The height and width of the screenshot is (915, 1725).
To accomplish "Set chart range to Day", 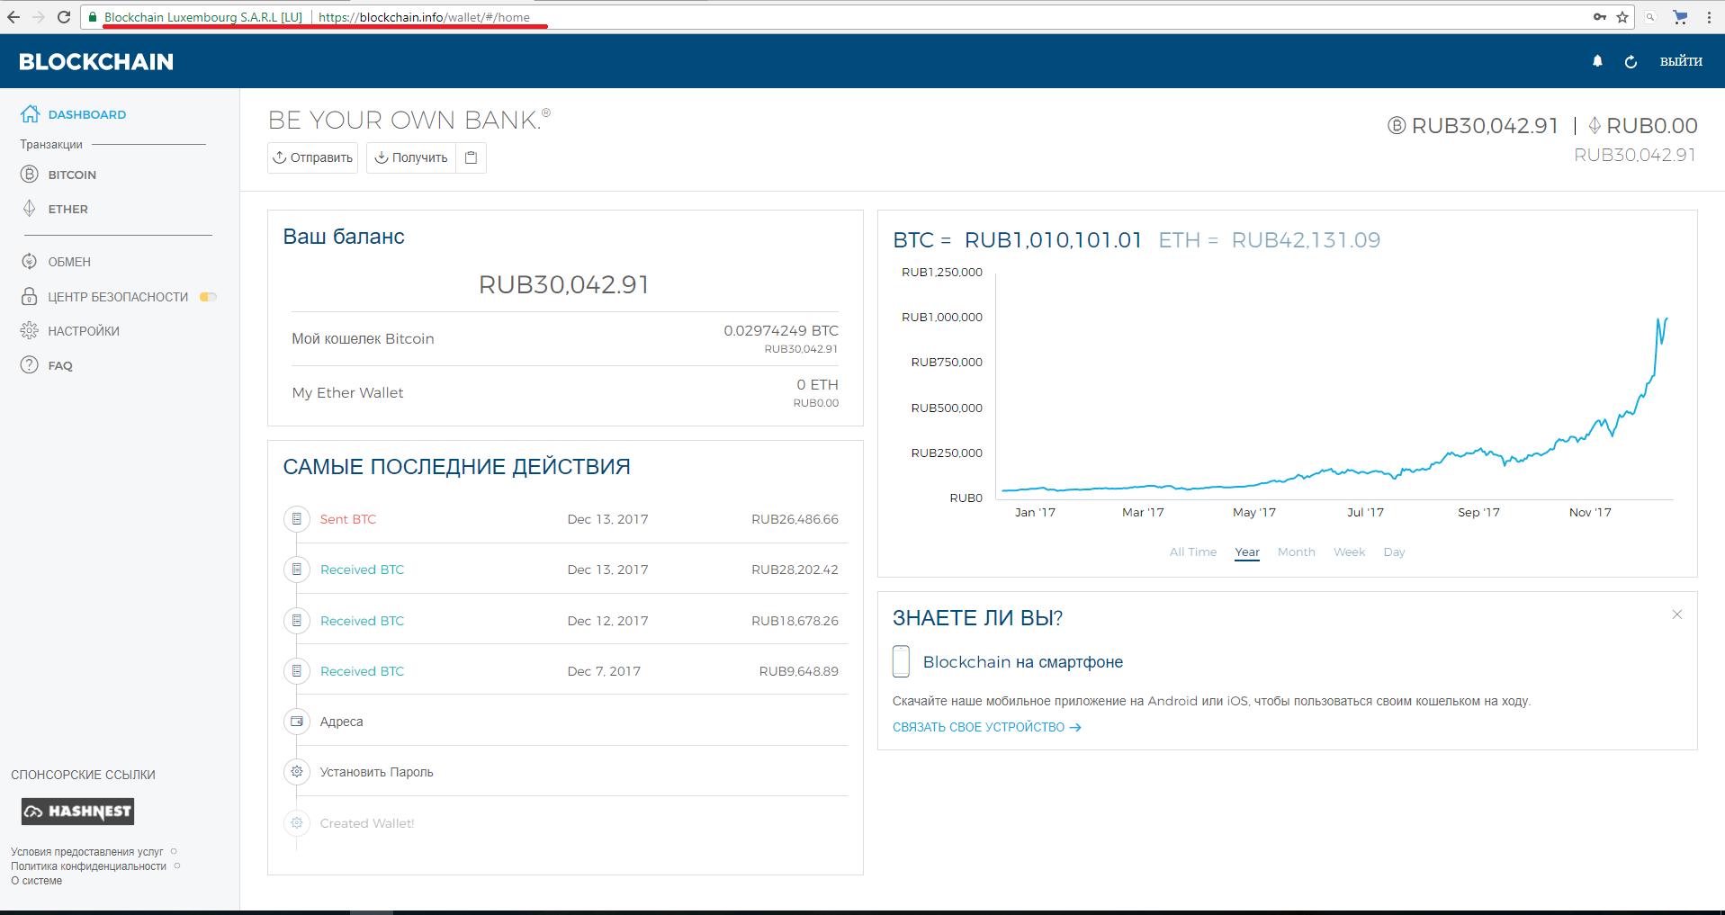I will [x=1394, y=552].
